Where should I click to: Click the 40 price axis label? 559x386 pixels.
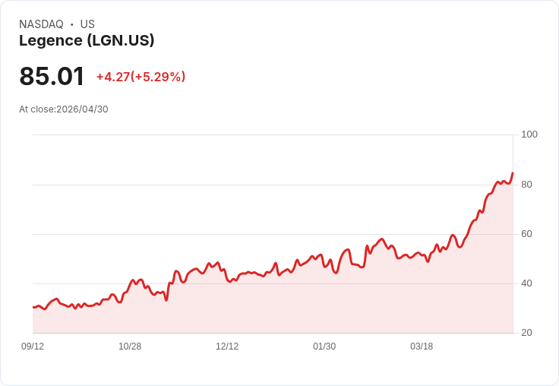pyautogui.click(x=526, y=283)
